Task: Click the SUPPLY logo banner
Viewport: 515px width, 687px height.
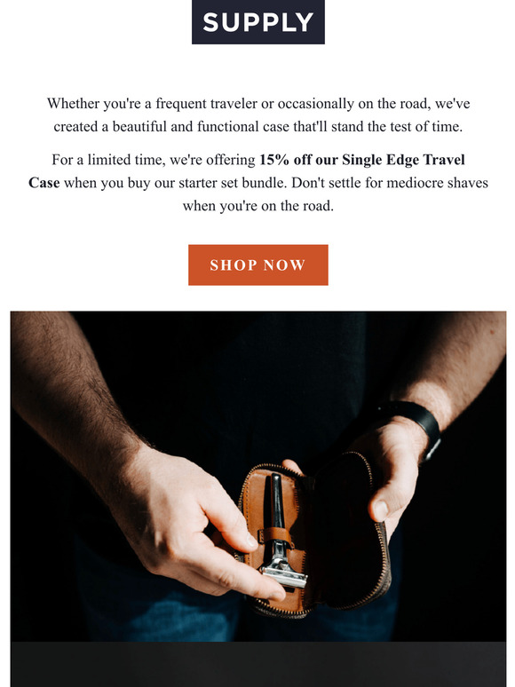Action: [x=258, y=22]
